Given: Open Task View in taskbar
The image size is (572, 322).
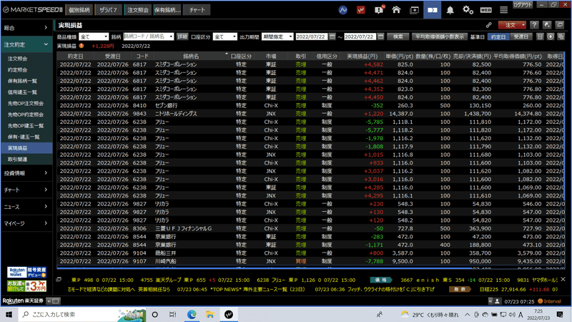Looking at the screenshot, I should coord(173,314).
